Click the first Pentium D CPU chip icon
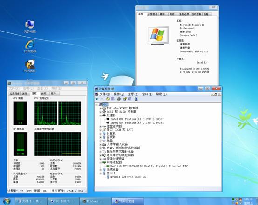This screenshot has width=258, height=205. click(108, 119)
